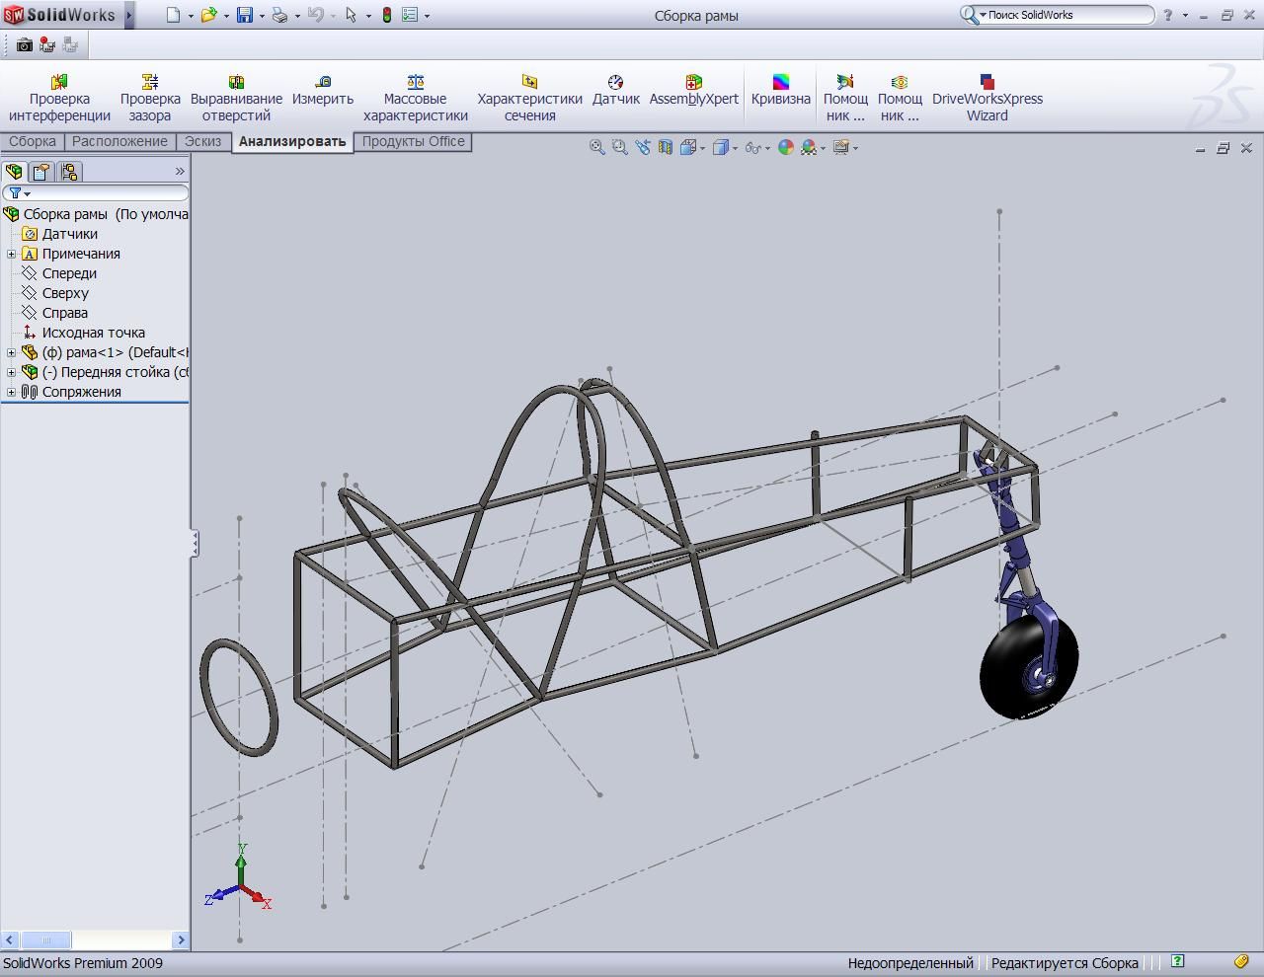Open the hide/show items dropdown
Viewport: 1264px width, 977px height.
767,148
